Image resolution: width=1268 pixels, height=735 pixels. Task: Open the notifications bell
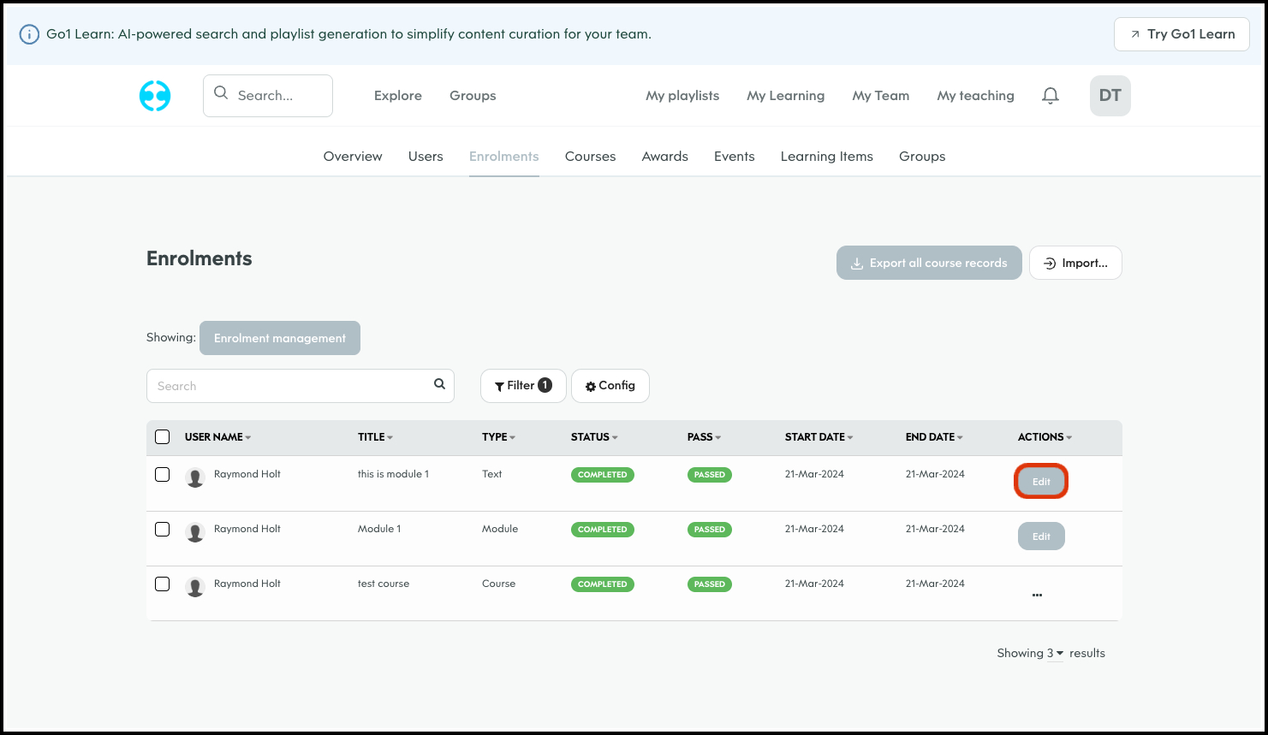1051,96
